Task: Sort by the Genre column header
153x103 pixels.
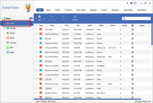Action: pos(113,25)
